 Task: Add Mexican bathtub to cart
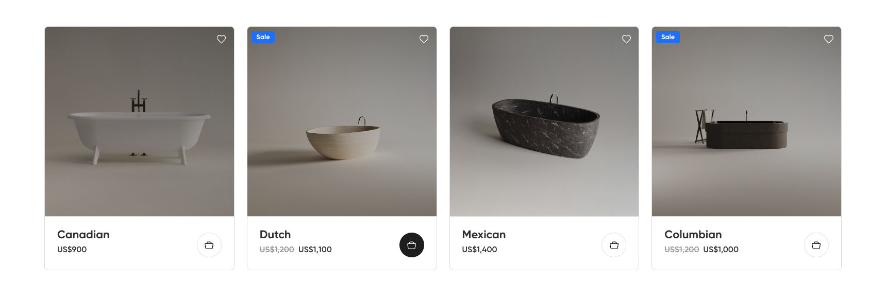(614, 245)
